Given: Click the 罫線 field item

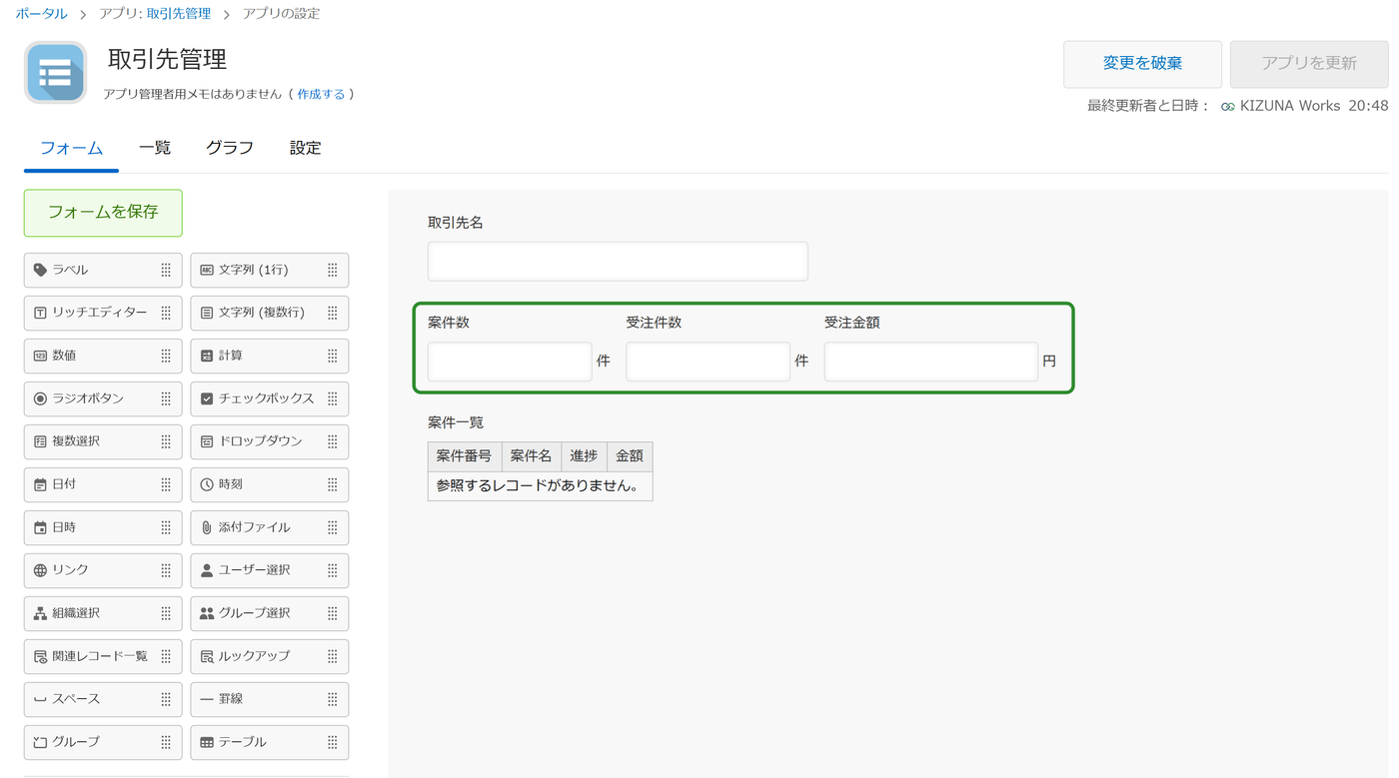Looking at the screenshot, I should point(270,699).
